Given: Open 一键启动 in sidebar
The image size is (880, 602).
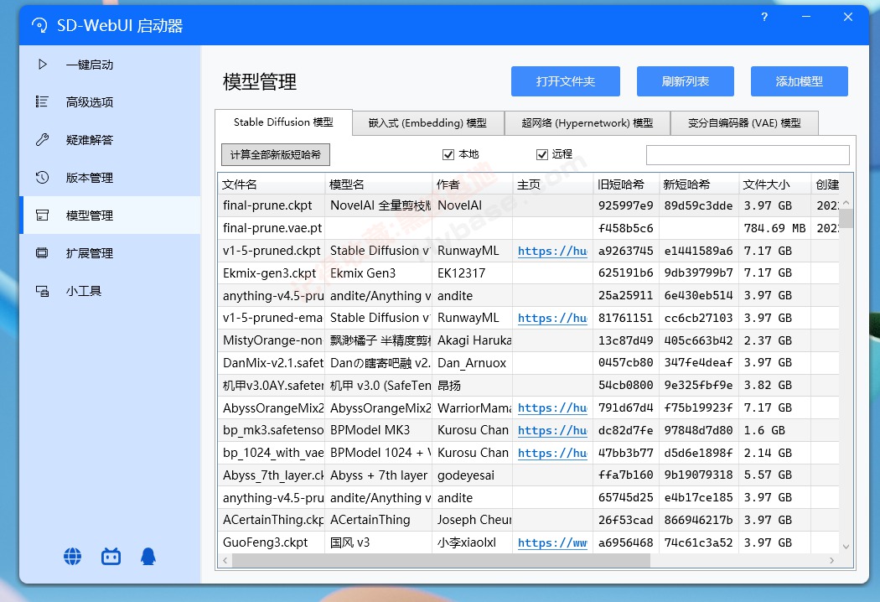Looking at the screenshot, I should click(110, 65).
